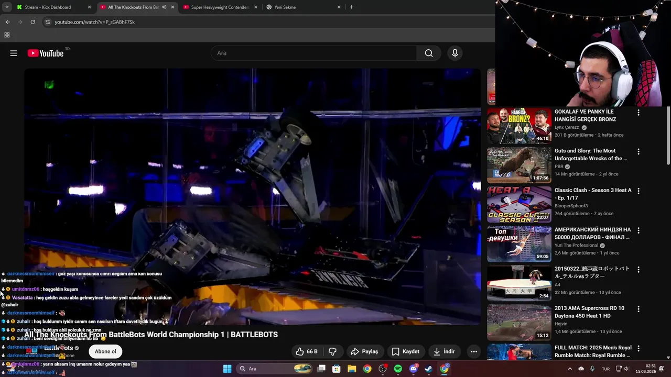
Task: Like the video showing 66 B
Action: 307,351
